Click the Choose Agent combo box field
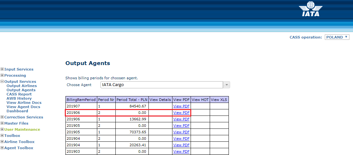 pyautogui.click(x=161, y=85)
